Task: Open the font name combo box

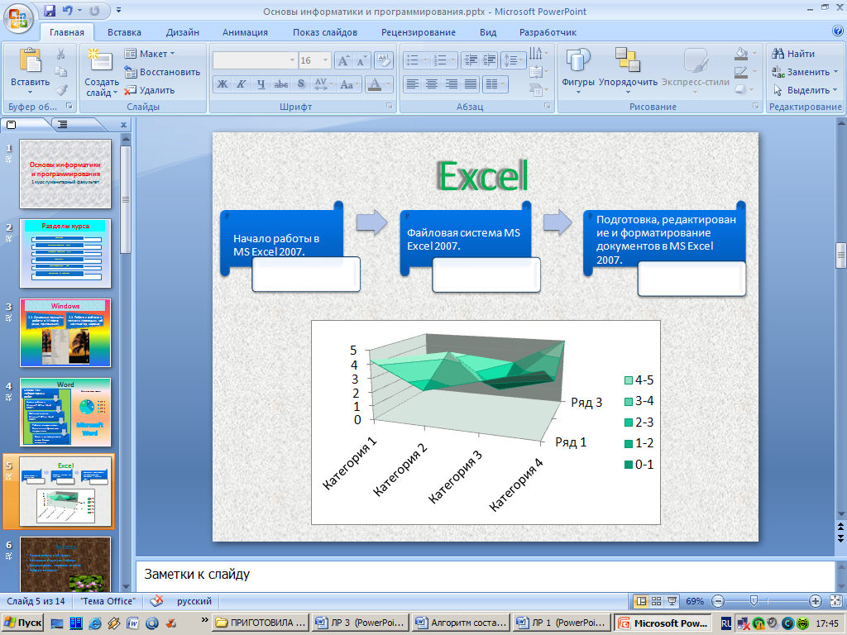Action: pyautogui.click(x=255, y=60)
